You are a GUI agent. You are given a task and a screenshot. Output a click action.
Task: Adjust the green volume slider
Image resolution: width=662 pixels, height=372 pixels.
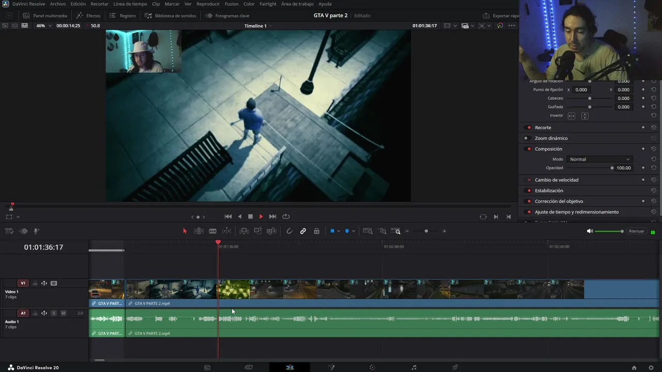609,231
